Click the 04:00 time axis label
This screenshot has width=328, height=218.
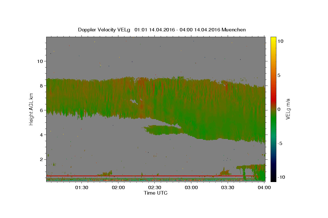click(265, 188)
